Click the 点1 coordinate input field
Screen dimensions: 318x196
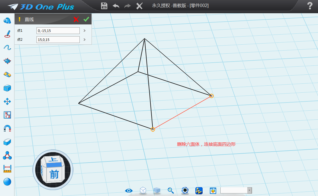pyautogui.click(x=58, y=31)
